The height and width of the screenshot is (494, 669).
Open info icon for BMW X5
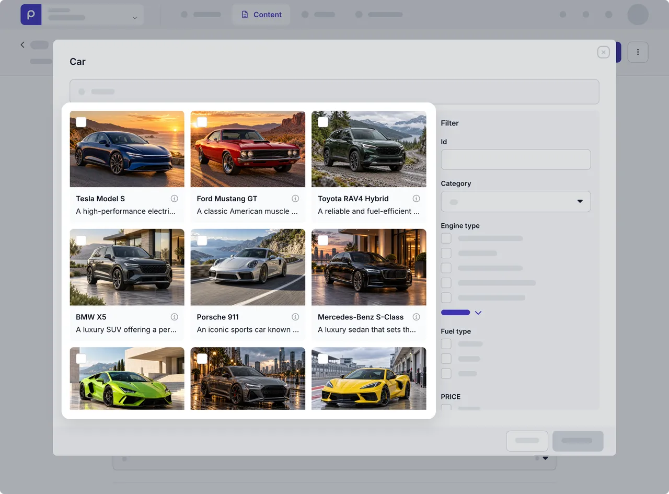pyautogui.click(x=175, y=317)
